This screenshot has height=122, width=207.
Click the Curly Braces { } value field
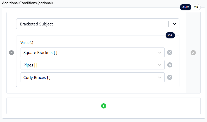click(x=92, y=77)
